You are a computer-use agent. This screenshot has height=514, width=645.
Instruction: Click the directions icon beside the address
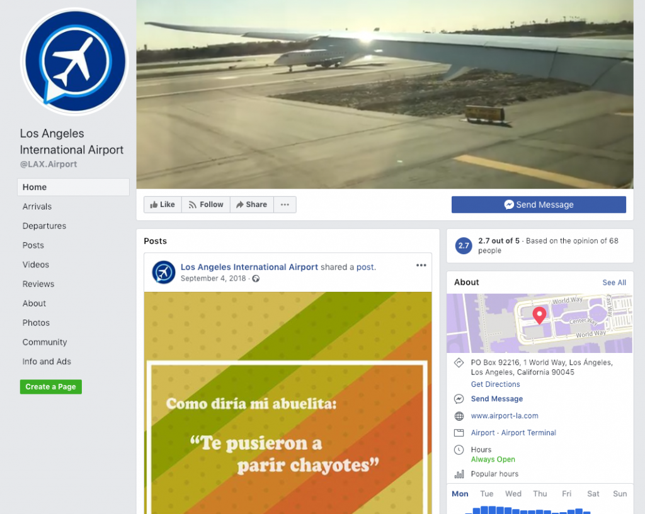click(x=459, y=363)
